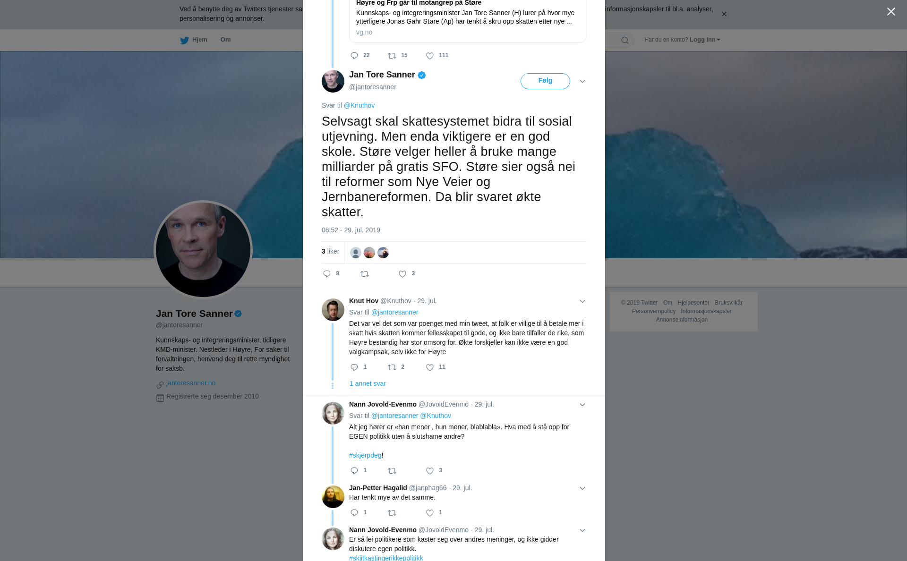The width and height of the screenshot is (907, 561).
Task: Retweet the main tweet about skattesystemet
Action: coord(365,274)
